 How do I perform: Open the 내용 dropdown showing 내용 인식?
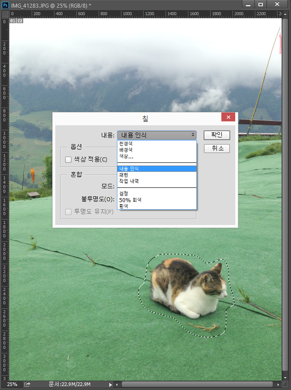point(157,135)
